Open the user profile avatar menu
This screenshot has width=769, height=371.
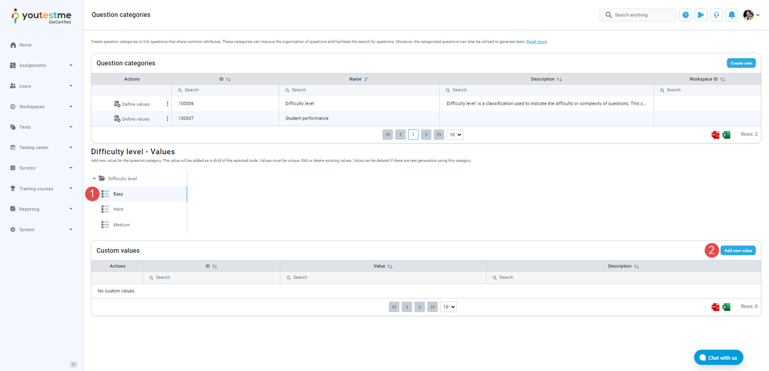(x=751, y=15)
